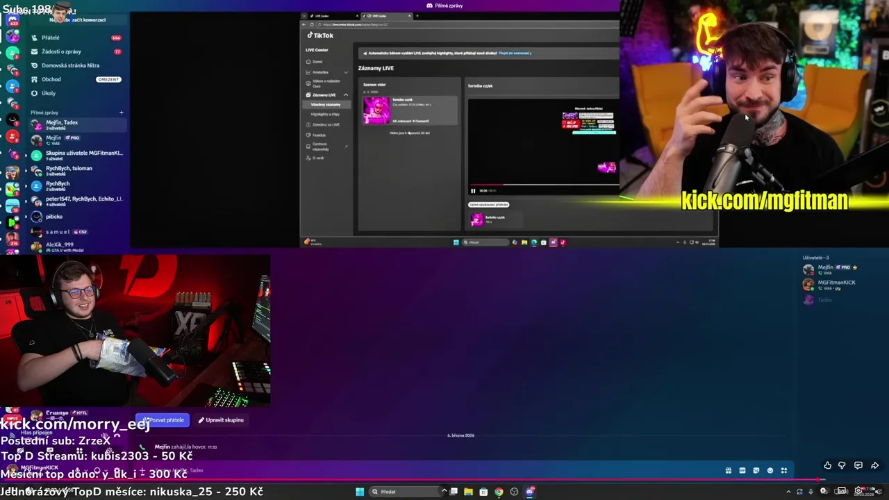Open Chrome from Windows taskbar

click(x=499, y=492)
